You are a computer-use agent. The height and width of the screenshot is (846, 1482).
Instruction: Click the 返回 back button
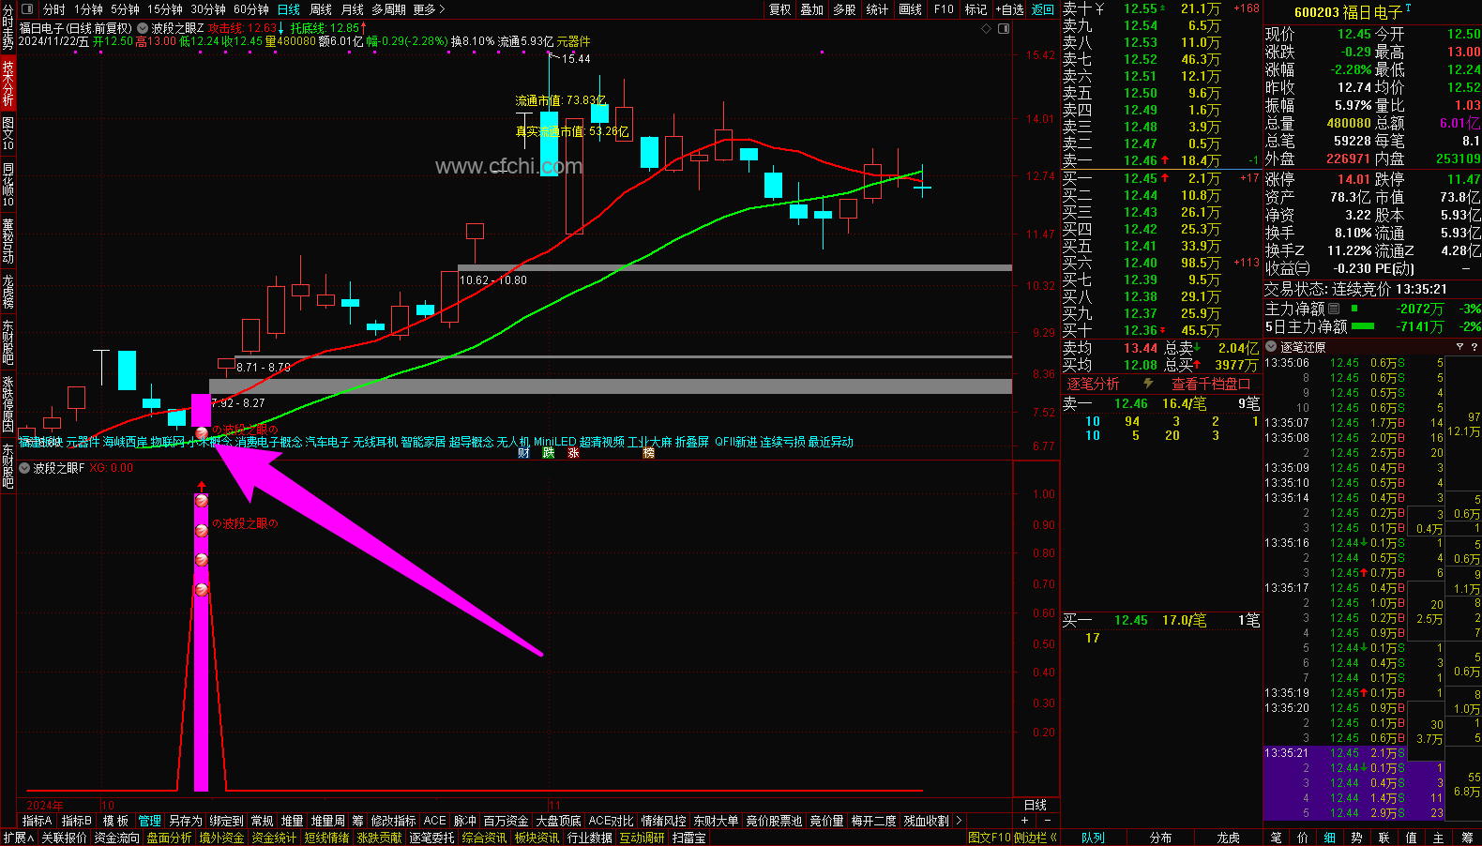tap(1043, 9)
